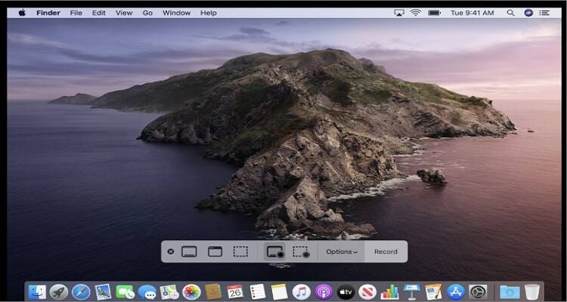Open Photos from the Dock

pos(191,292)
